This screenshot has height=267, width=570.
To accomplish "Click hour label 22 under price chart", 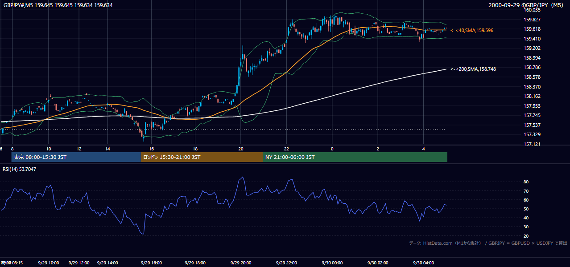I will pyautogui.click(x=286, y=149).
